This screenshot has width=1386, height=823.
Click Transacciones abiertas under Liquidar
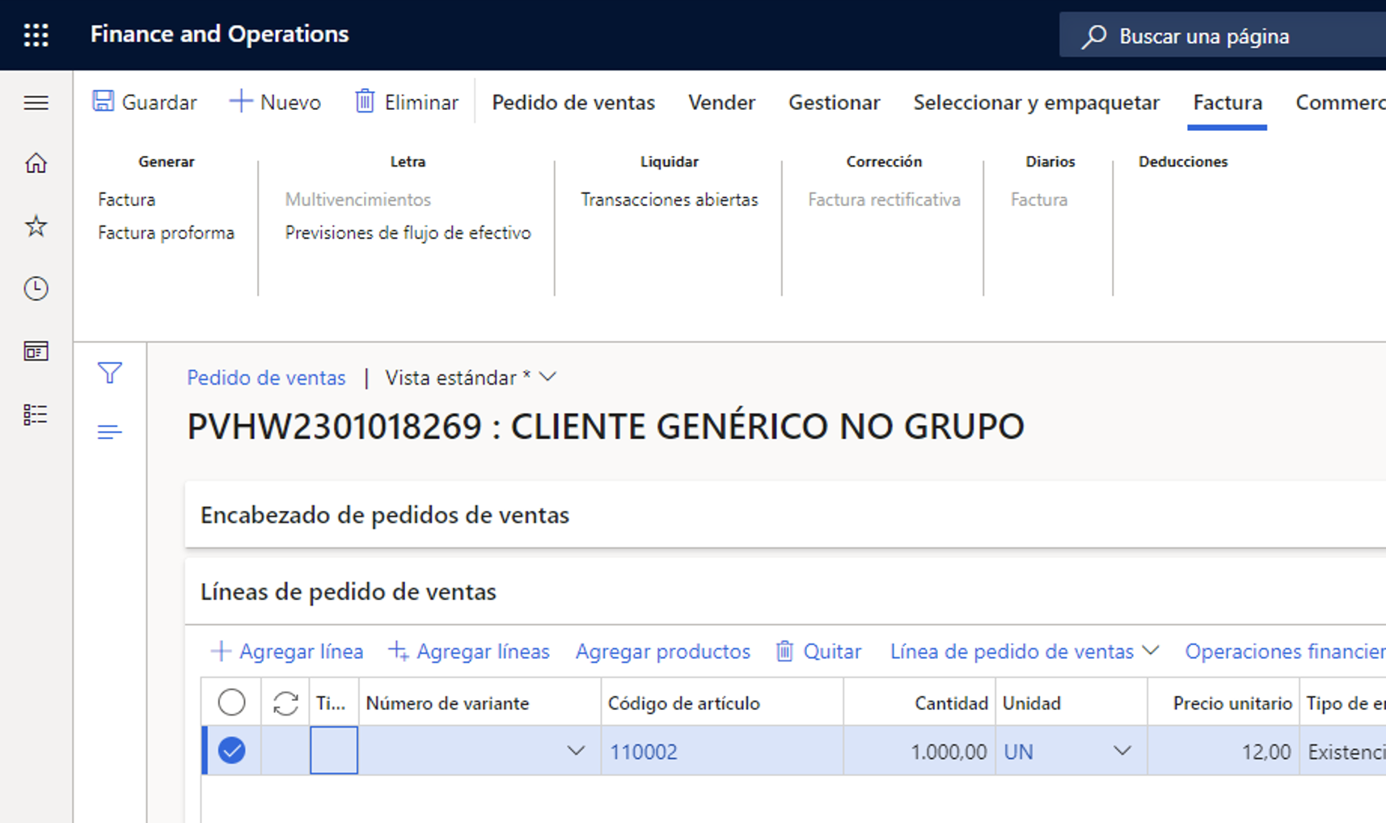coord(670,200)
